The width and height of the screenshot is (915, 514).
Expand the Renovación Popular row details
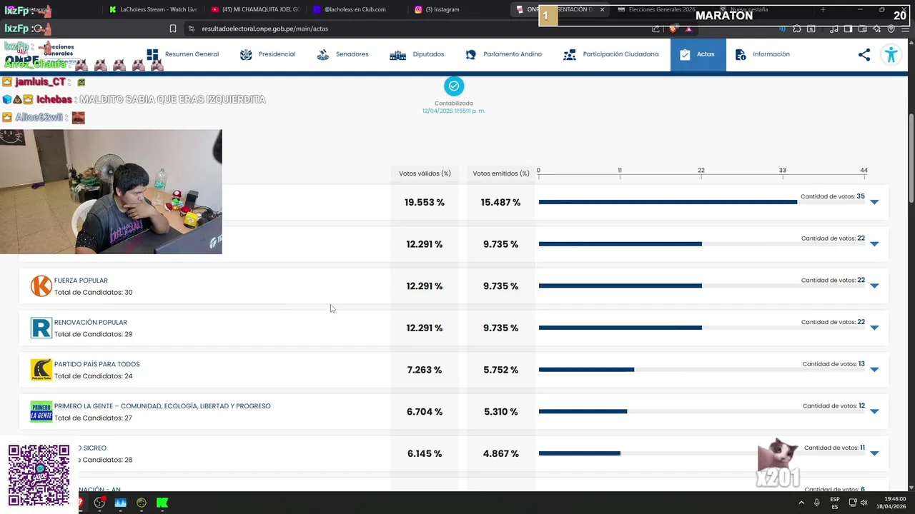[874, 328]
